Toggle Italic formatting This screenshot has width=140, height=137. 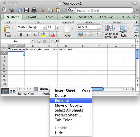[28, 34]
